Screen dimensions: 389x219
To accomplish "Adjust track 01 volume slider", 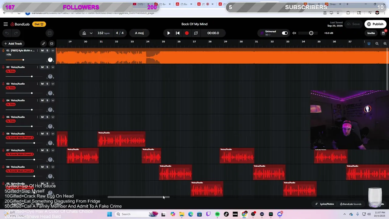I will point(23,60).
